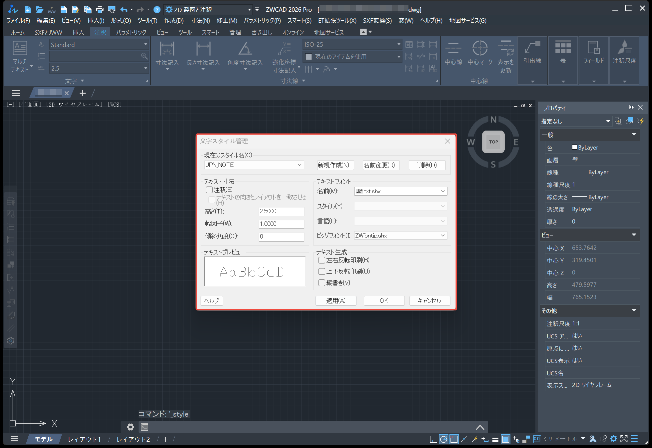The height and width of the screenshot is (448, 652).
Task: Switch to the ホーム ribbon tab
Action: point(18,32)
